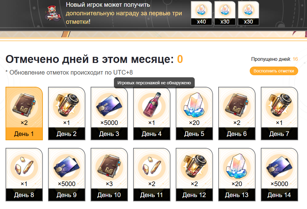The image size is (307, 209).
Task: Select the День 2 fuel canister reward
Action: pos(66,114)
